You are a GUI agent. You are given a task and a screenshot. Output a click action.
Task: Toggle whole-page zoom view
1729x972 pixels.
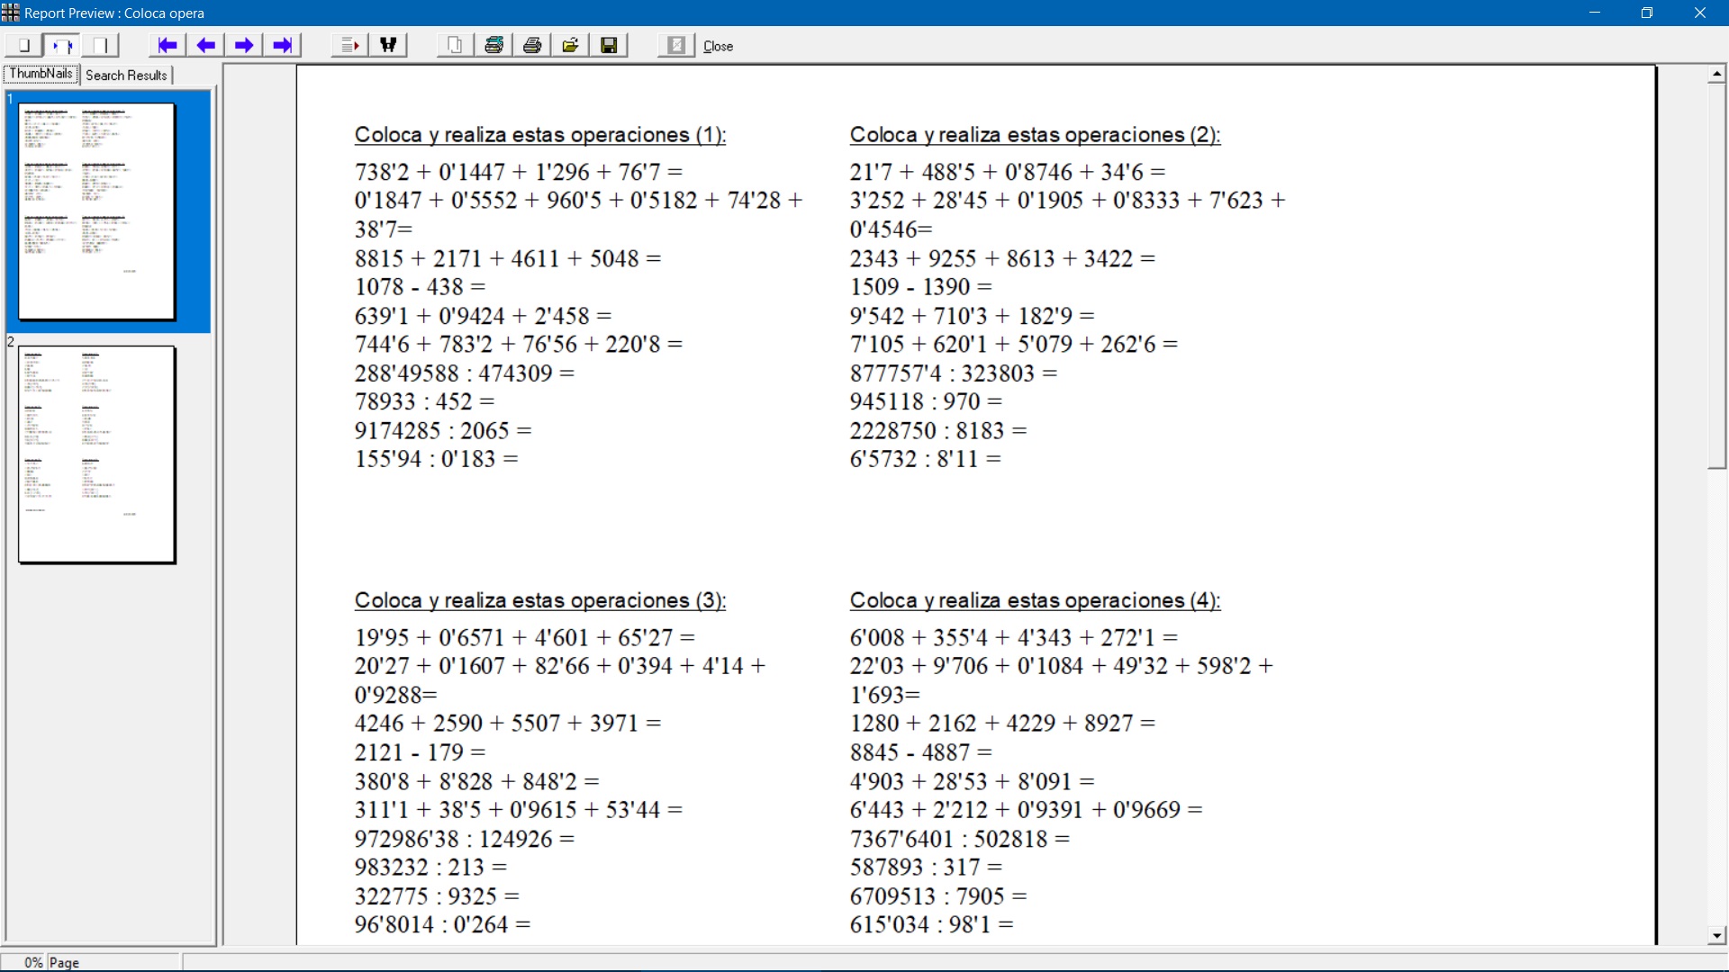[x=23, y=45]
